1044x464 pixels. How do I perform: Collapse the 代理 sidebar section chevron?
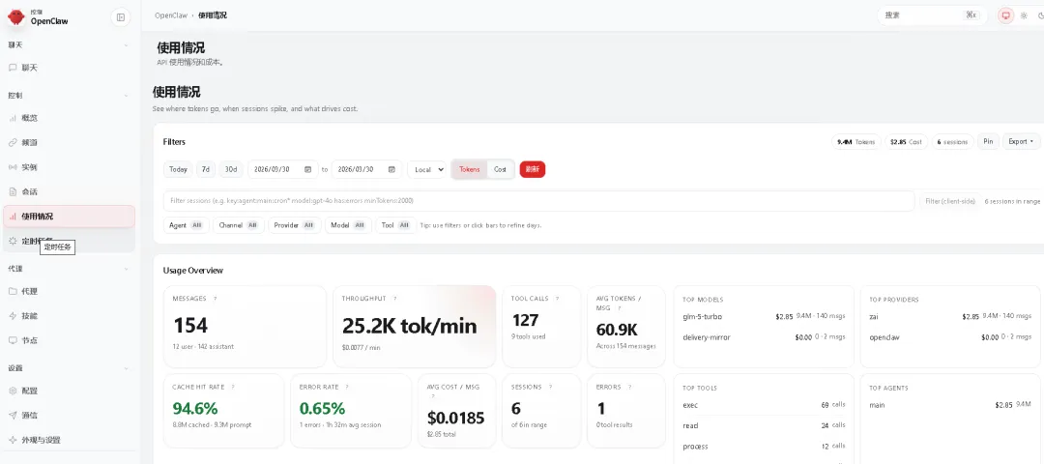(x=127, y=269)
